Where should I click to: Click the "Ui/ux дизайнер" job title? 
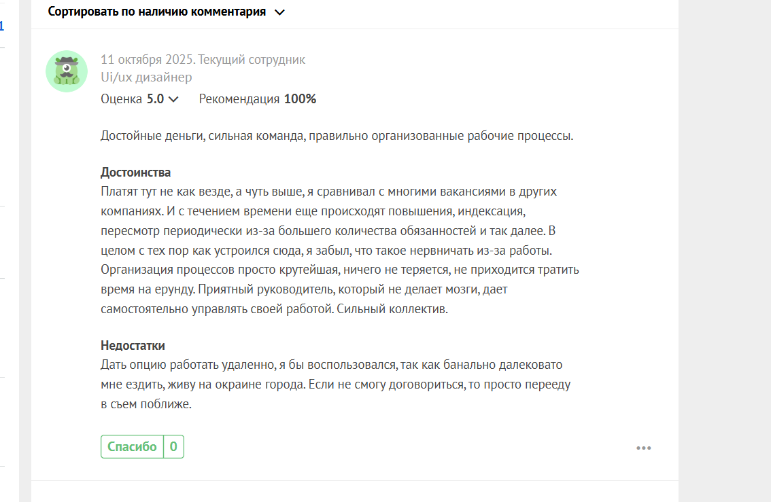[x=146, y=78]
